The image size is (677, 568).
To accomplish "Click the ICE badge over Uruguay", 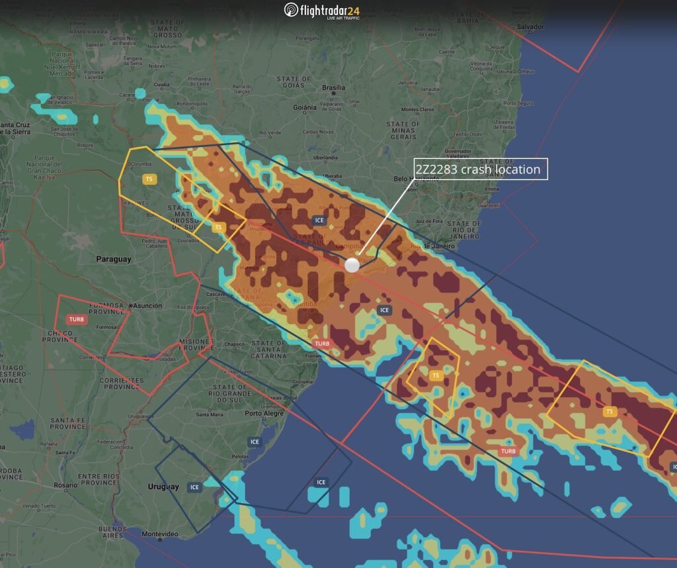I will pos(194,487).
